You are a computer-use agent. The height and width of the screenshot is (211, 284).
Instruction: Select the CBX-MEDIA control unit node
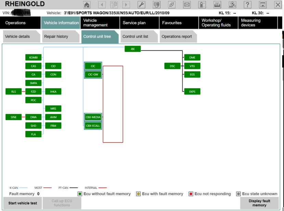pyautogui.click(x=93, y=117)
